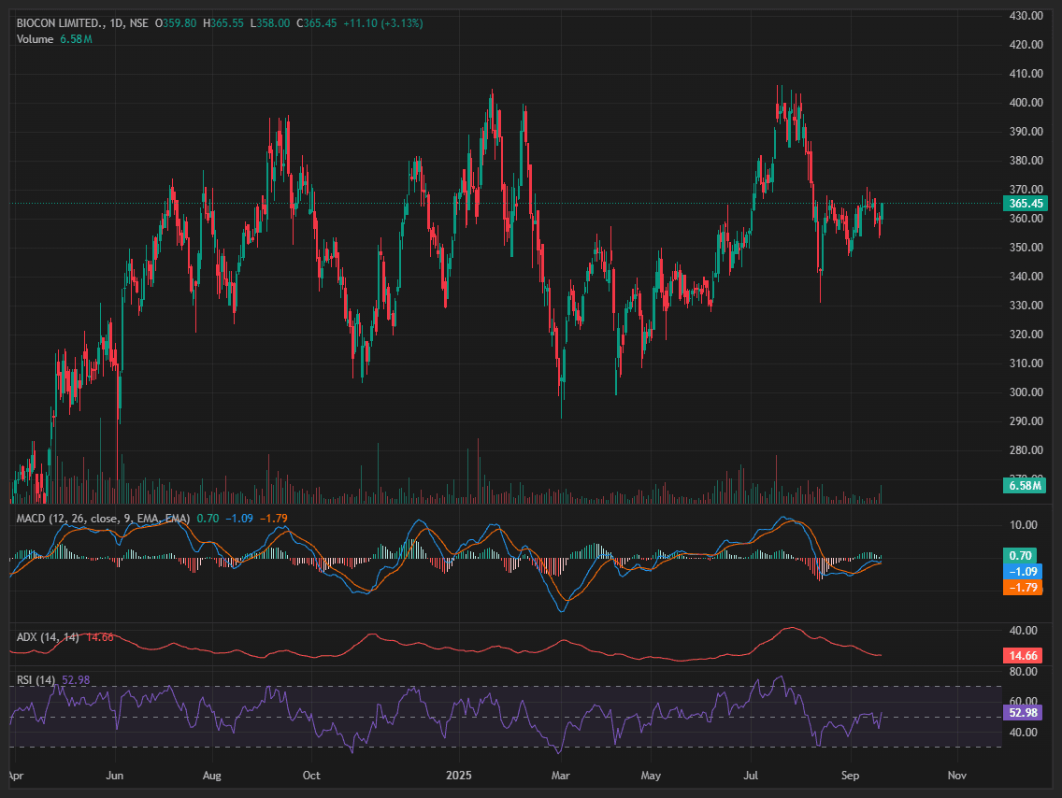Click the Volume indicator legend label
Screen dimensions: 1062x798
tap(36, 39)
